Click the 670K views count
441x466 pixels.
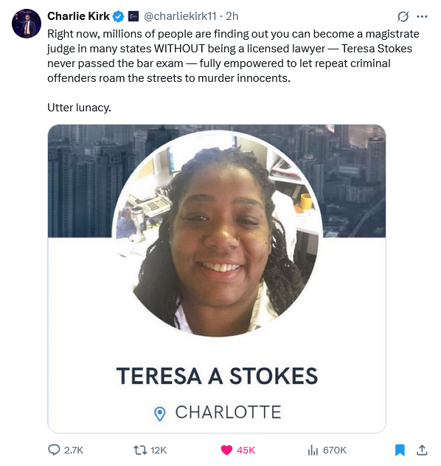coord(335,451)
